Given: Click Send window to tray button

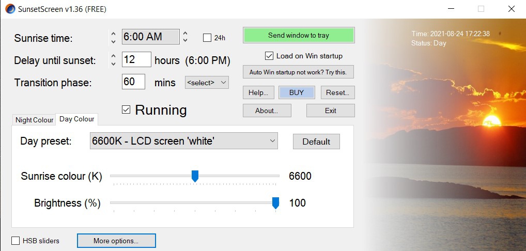Looking at the screenshot, I should click(299, 35).
